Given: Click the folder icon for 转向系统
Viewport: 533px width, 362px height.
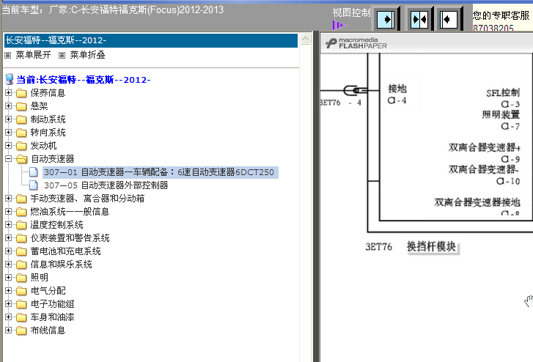Looking at the screenshot, I should pos(21,133).
